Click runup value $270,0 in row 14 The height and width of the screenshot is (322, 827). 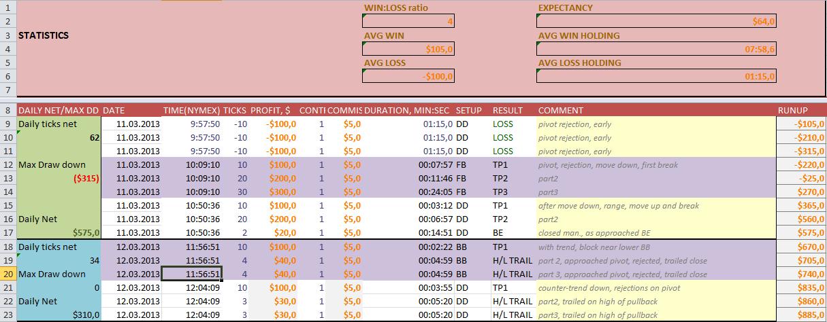tap(802, 192)
